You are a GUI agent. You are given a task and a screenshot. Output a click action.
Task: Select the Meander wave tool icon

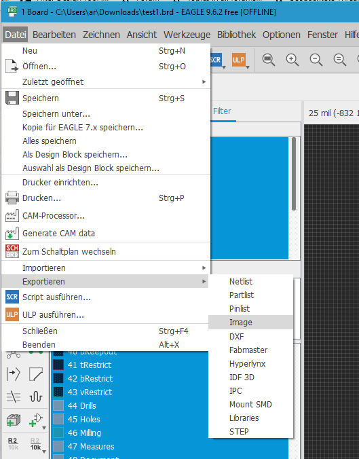point(36,397)
